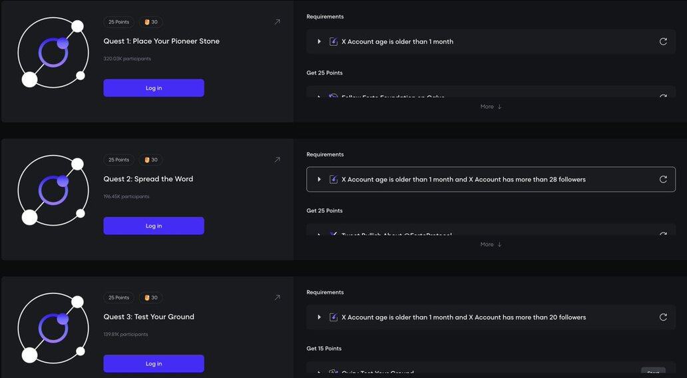
Task: Click Quest 2 orbit logo thumbnail
Action: (x=53, y=190)
